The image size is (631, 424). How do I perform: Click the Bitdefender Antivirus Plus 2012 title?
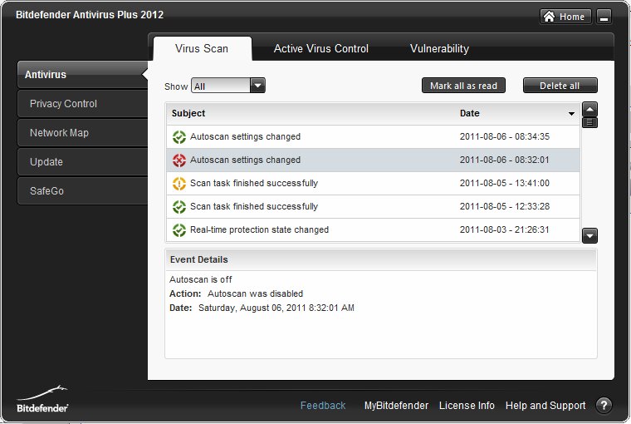(x=90, y=15)
